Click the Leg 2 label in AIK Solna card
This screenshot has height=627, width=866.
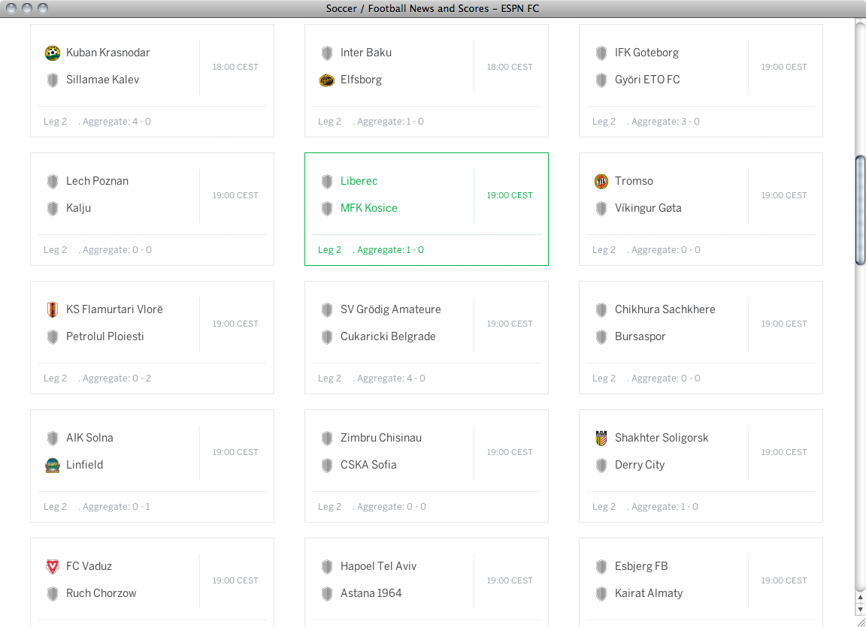55,507
